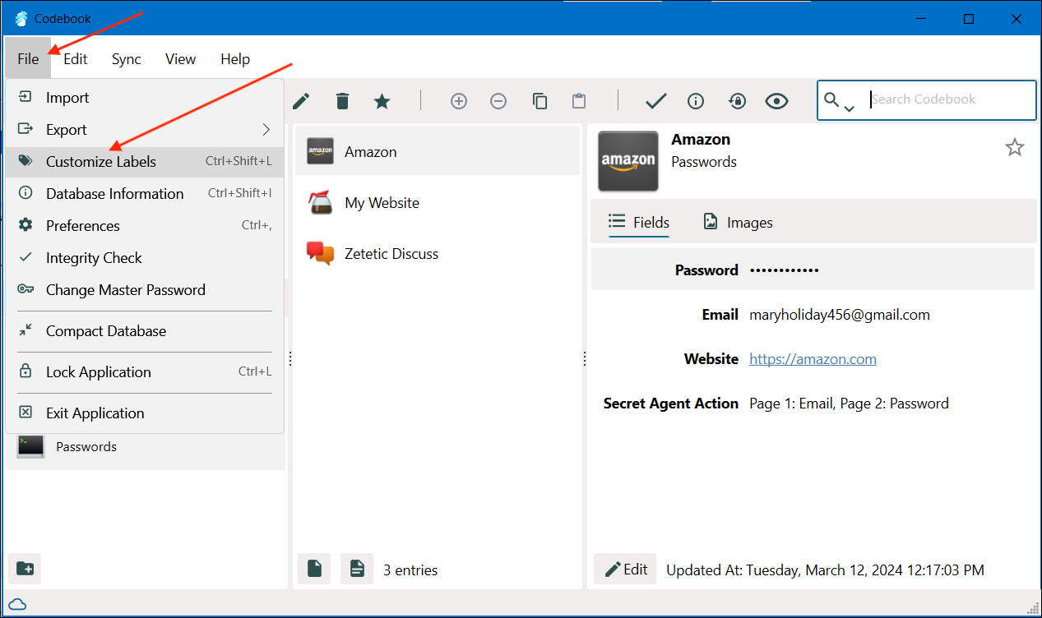Screen dimensions: 1042x618
Task: Choose Exit Application menu item
Action: click(145, 413)
